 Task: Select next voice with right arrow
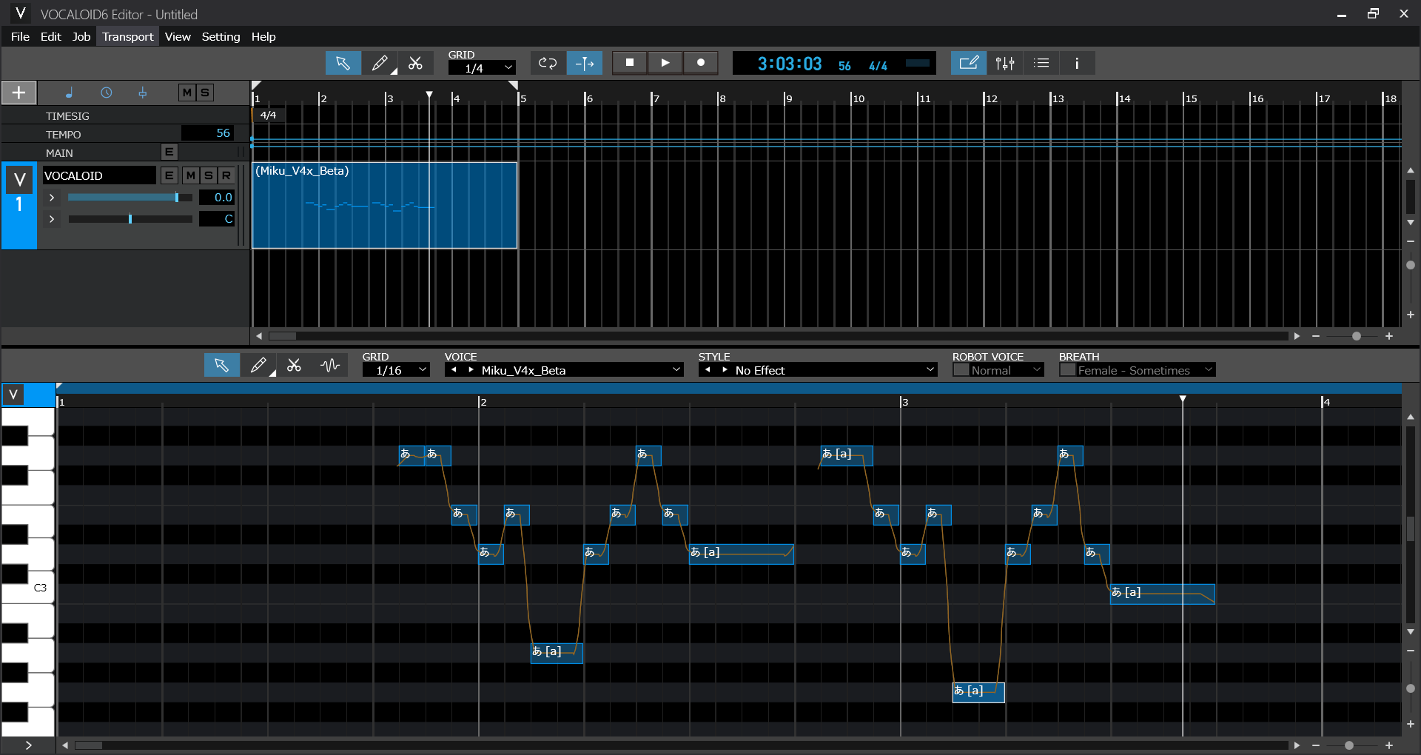point(471,369)
